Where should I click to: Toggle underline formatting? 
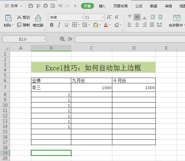(x=66, y=25)
